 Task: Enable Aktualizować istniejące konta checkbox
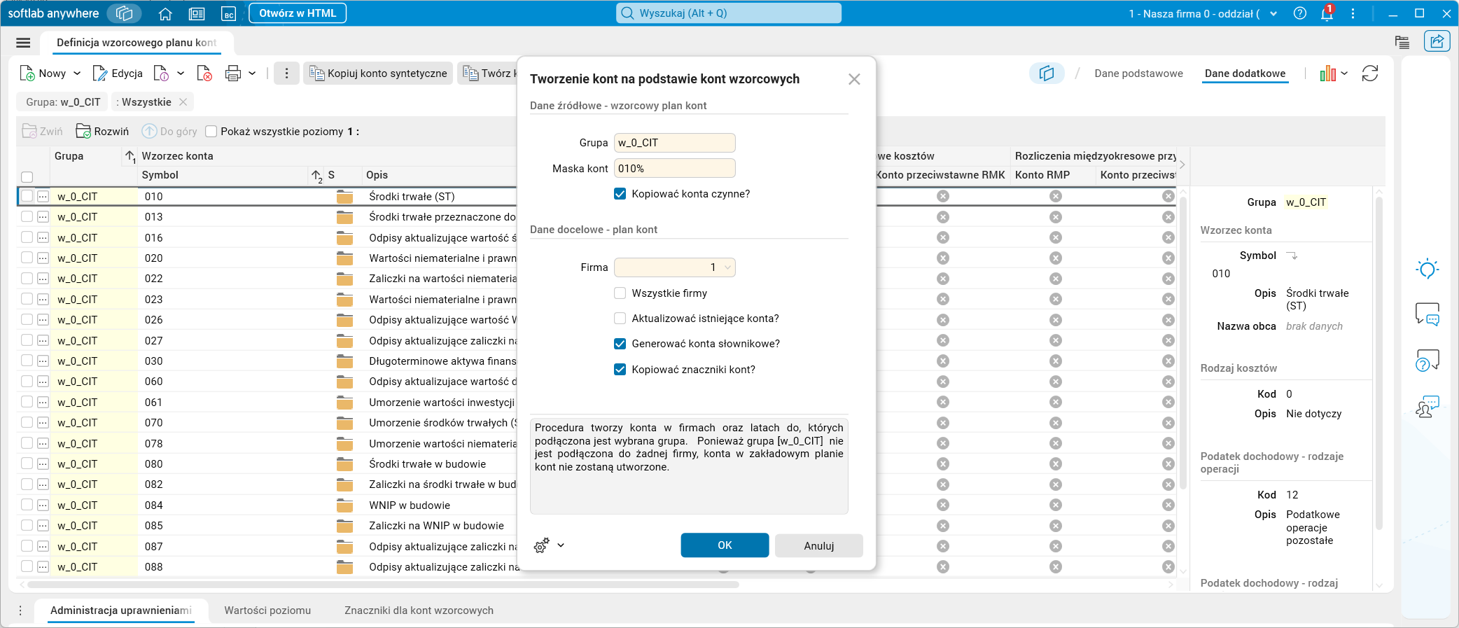(620, 319)
